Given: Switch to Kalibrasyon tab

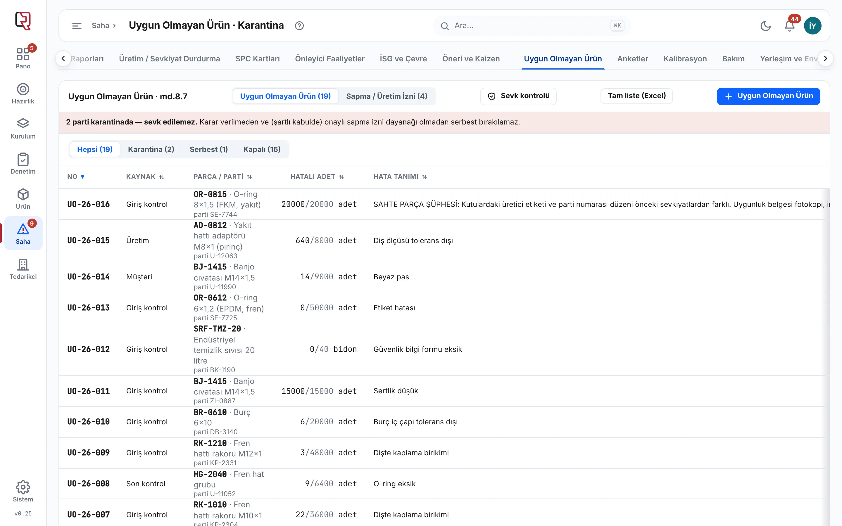Looking at the screenshot, I should pyautogui.click(x=685, y=58).
